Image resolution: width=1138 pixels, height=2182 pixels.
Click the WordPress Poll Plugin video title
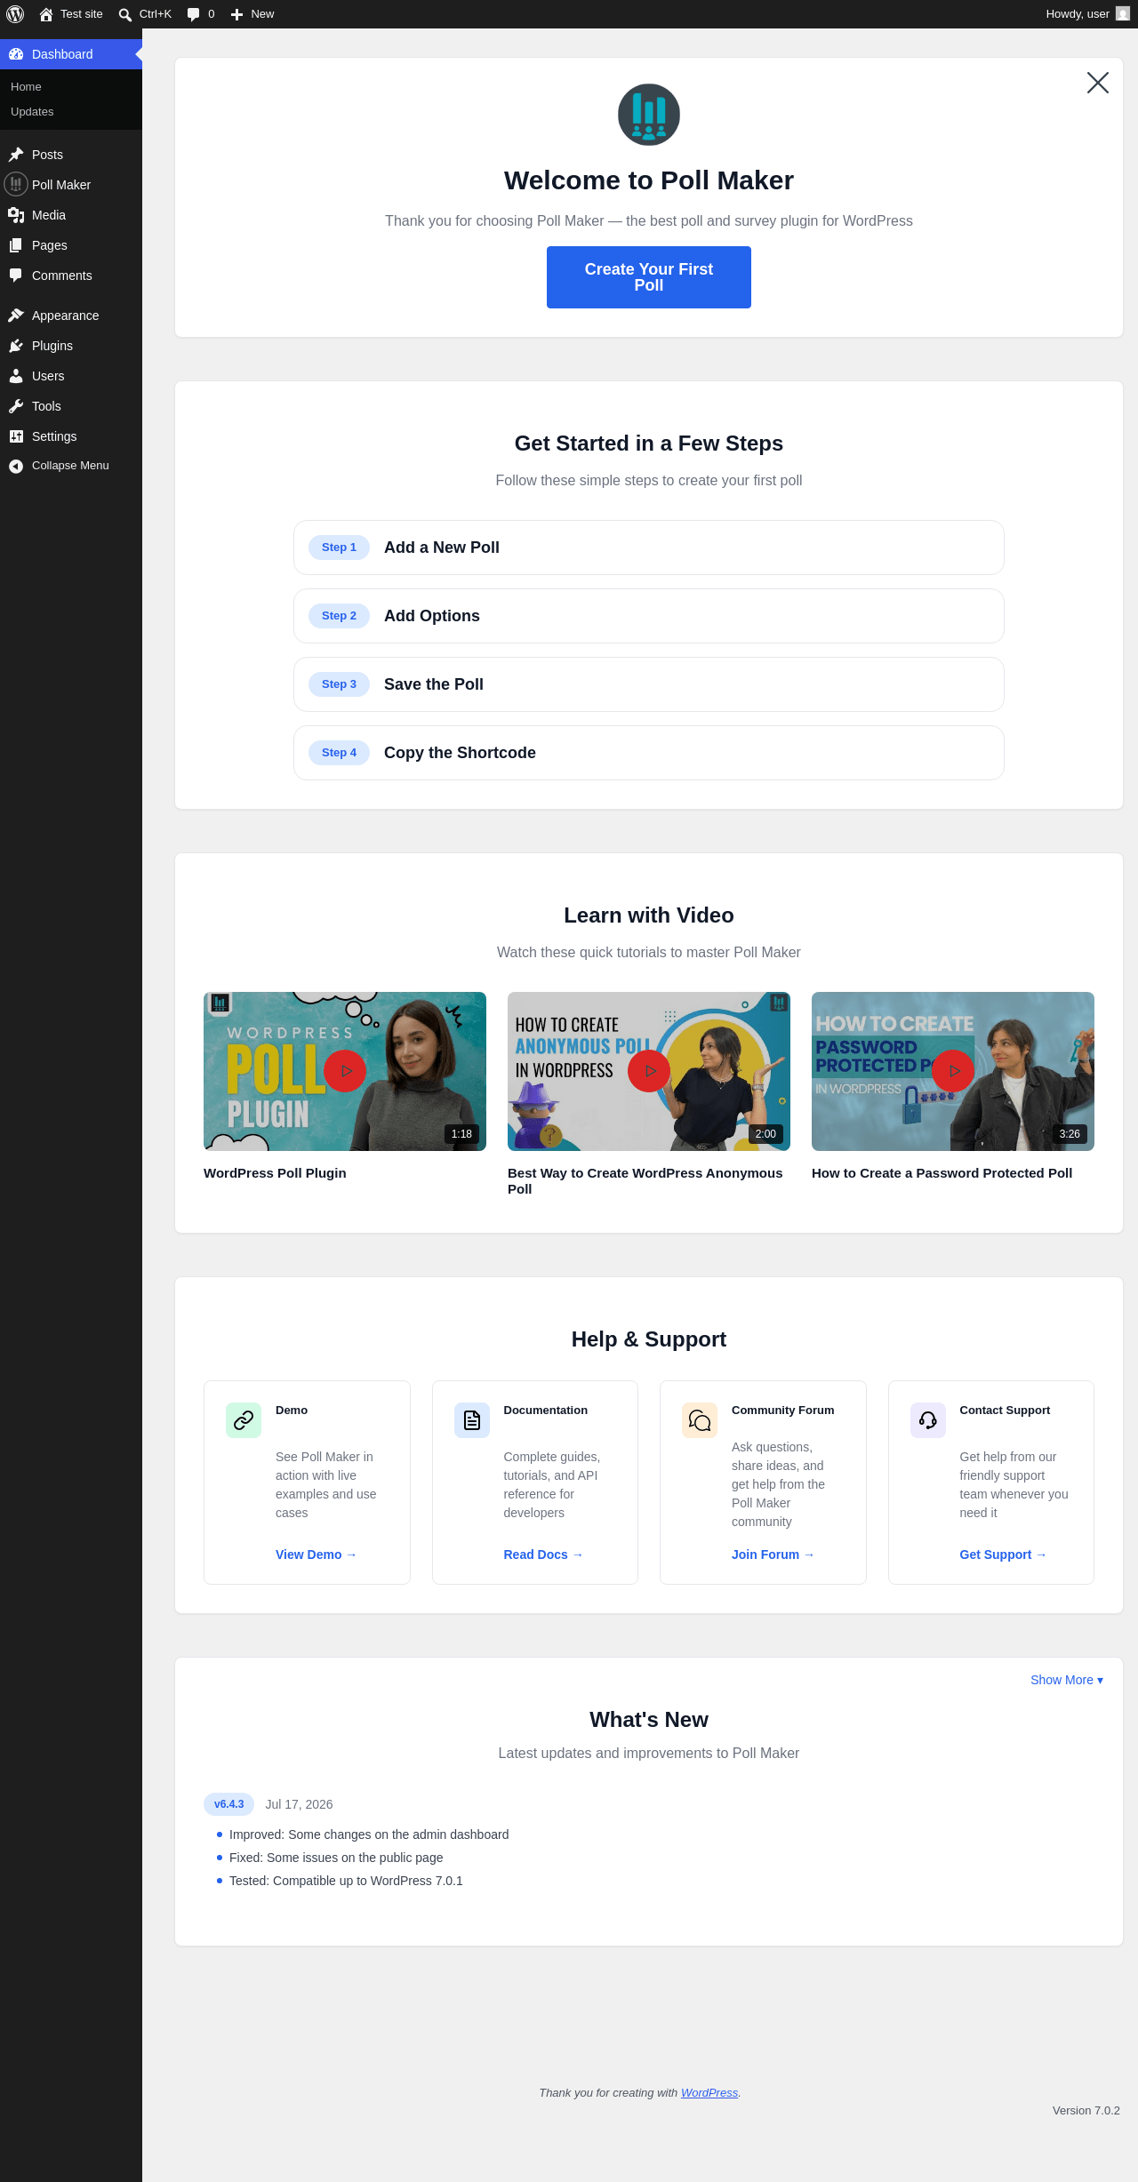(275, 1173)
